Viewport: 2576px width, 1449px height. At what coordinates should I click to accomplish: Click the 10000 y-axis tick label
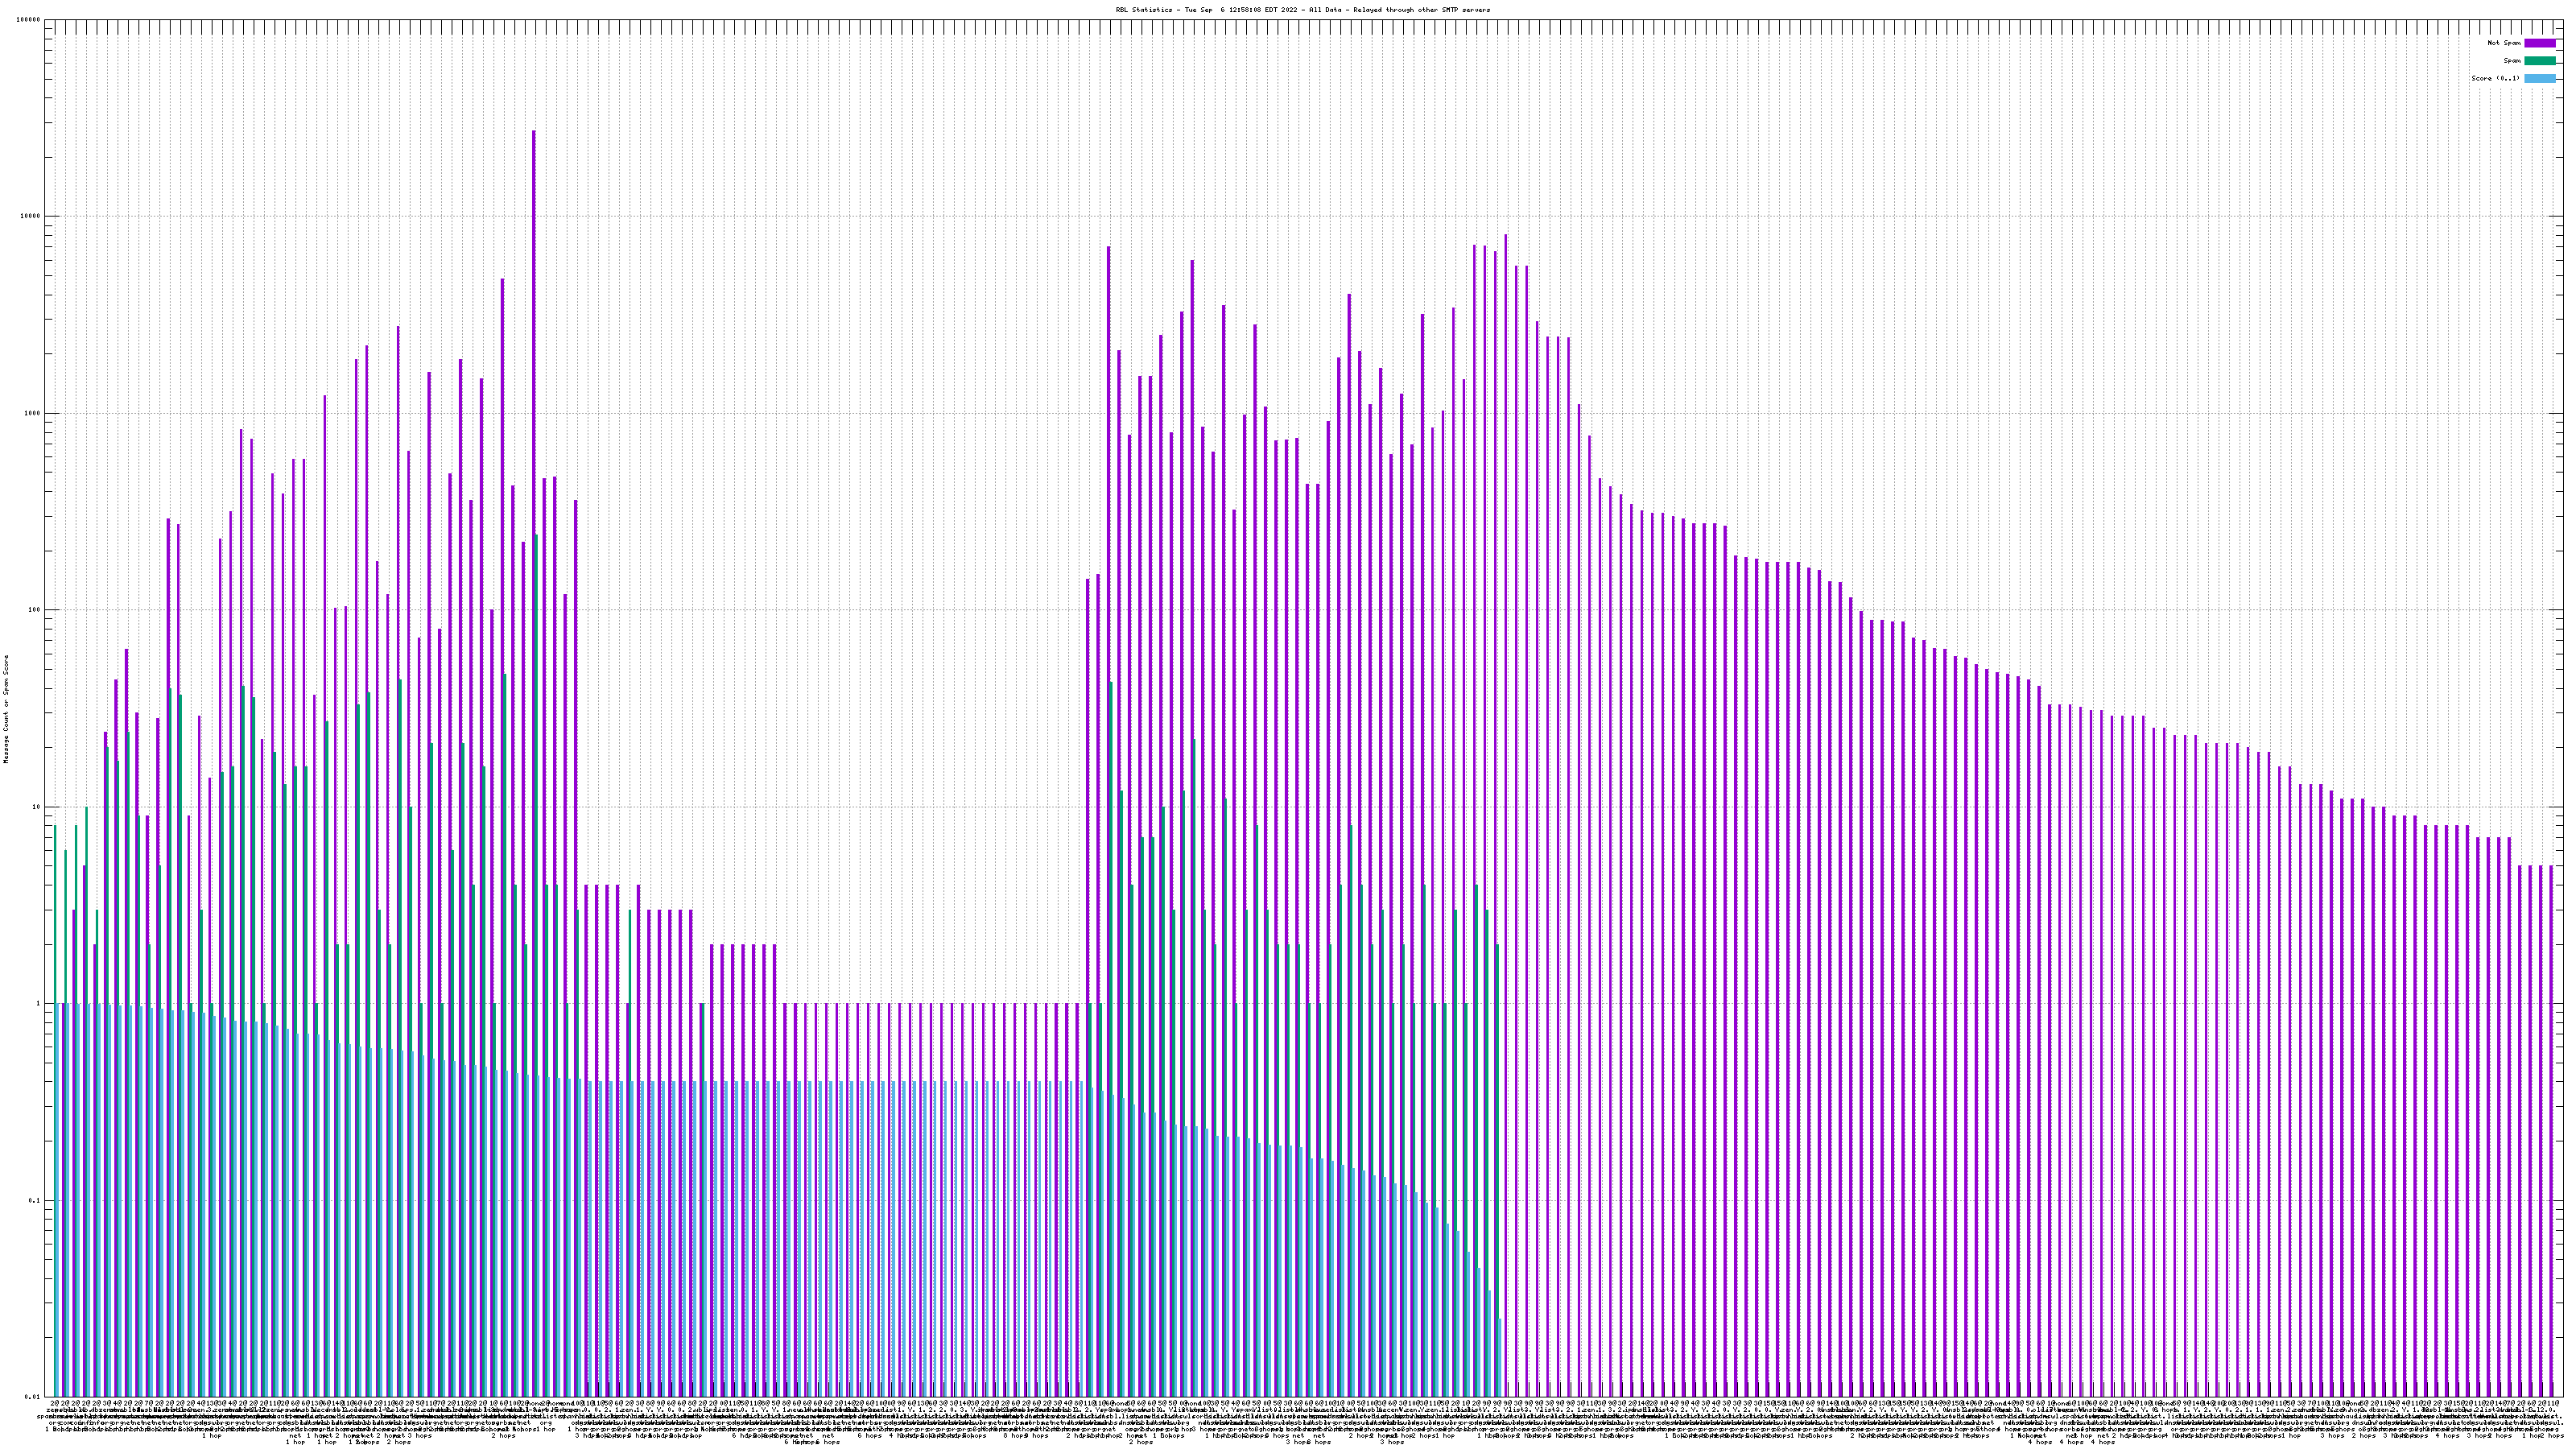click(31, 217)
